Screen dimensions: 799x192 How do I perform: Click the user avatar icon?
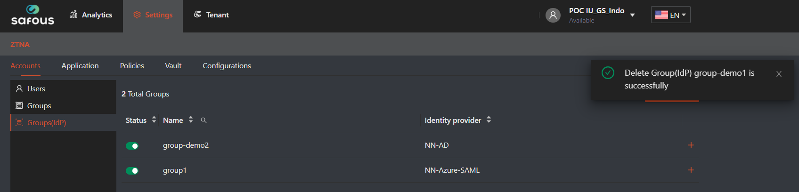[x=553, y=15]
